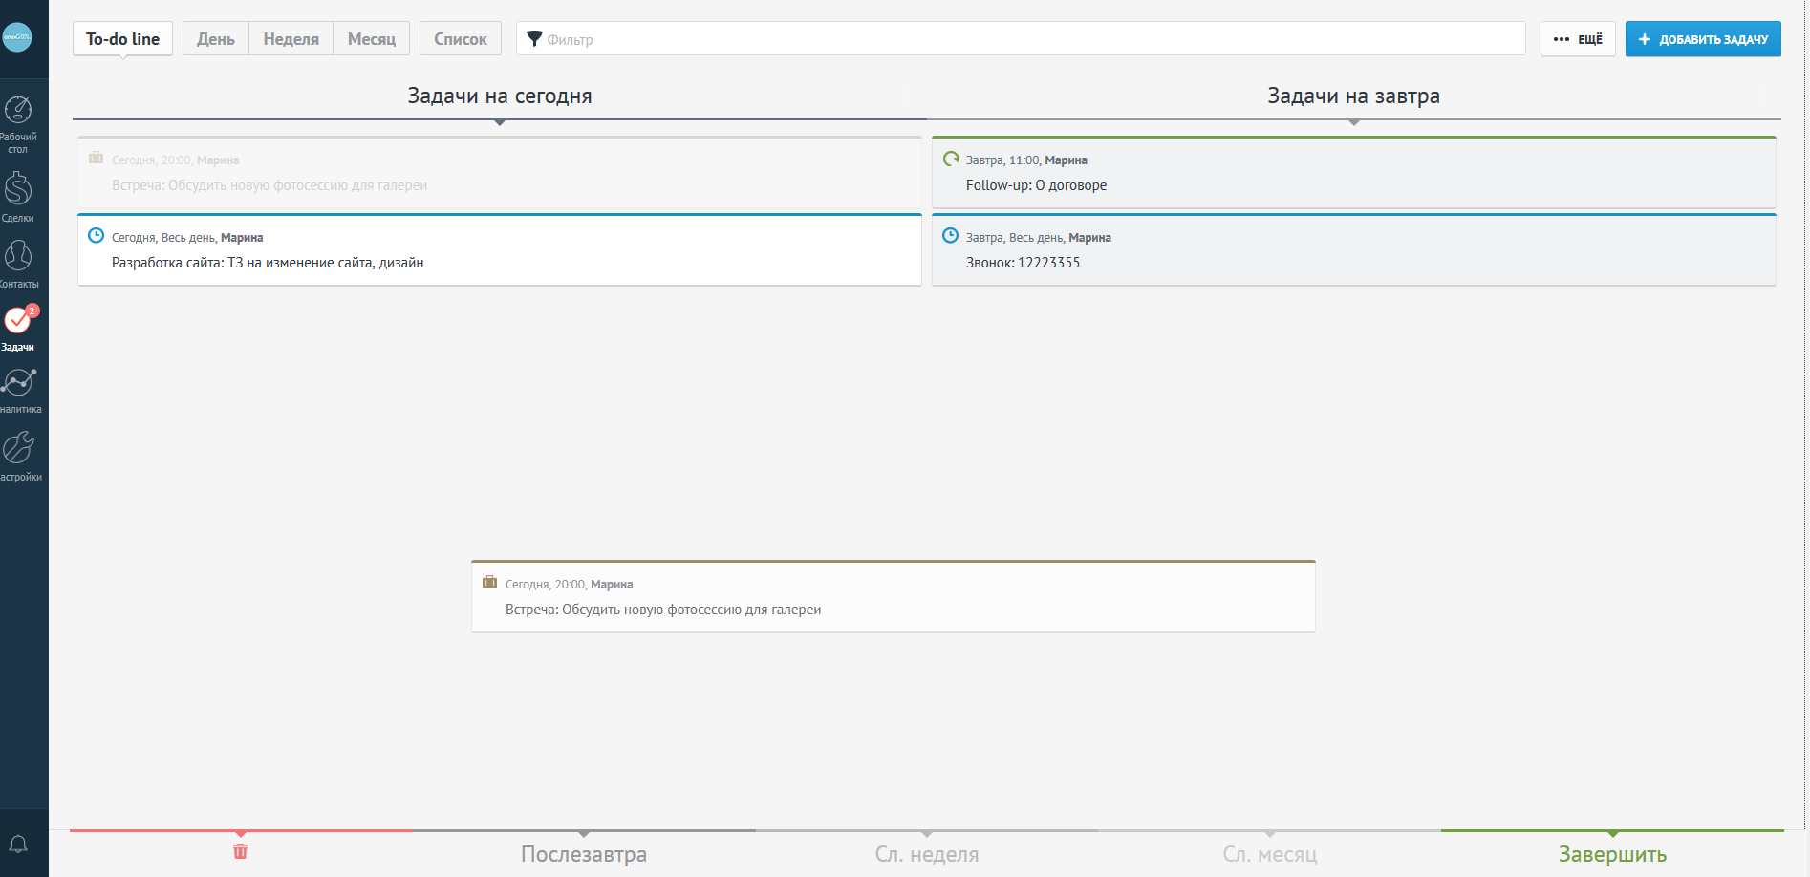This screenshot has width=1810, height=877.
Task: Click the faded Встреча placeholder in today column
Action: tap(500, 173)
